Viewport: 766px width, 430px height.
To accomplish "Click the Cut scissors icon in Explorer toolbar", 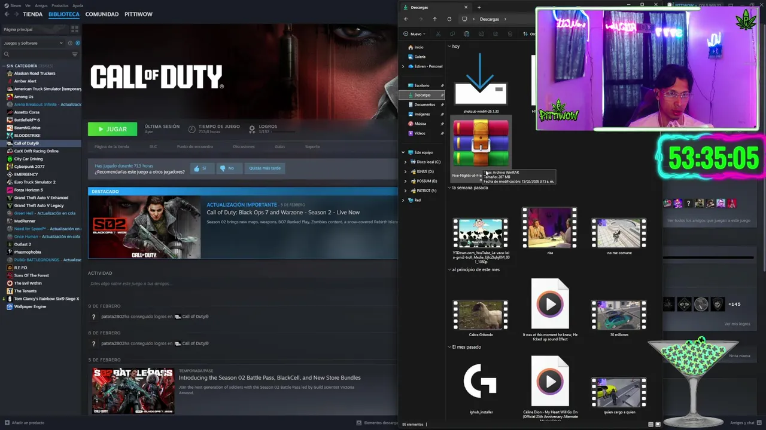I will pyautogui.click(x=438, y=34).
